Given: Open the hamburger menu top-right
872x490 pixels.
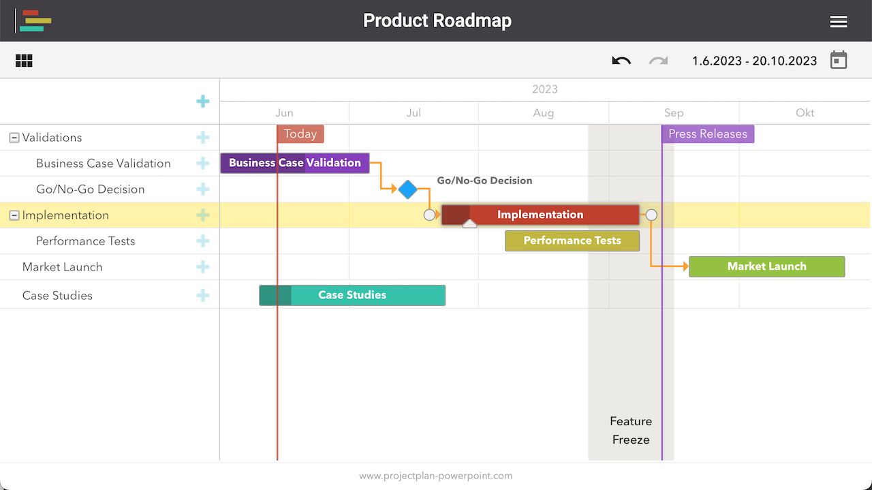Looking at the screenshot, I should pyautogui.click(x=839, y=21).
